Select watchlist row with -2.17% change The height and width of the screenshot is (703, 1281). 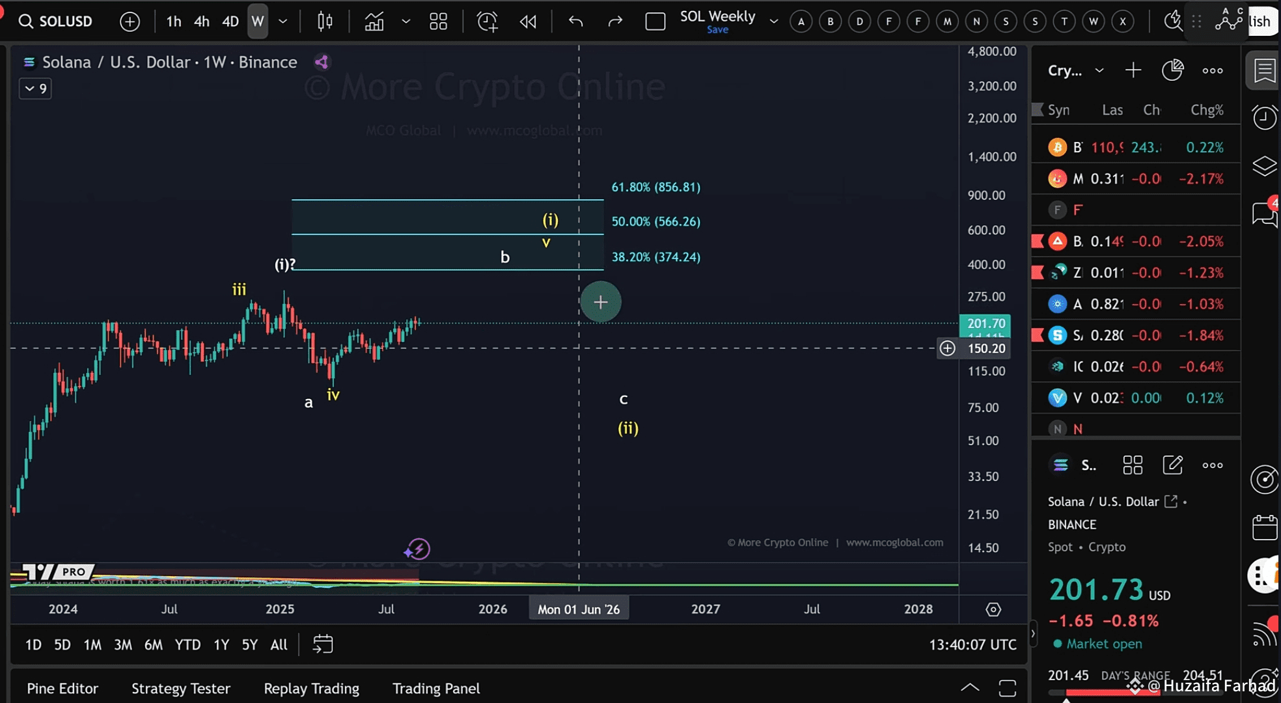1136,178
